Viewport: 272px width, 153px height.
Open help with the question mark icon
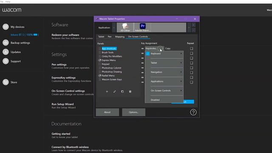point(193,112)
